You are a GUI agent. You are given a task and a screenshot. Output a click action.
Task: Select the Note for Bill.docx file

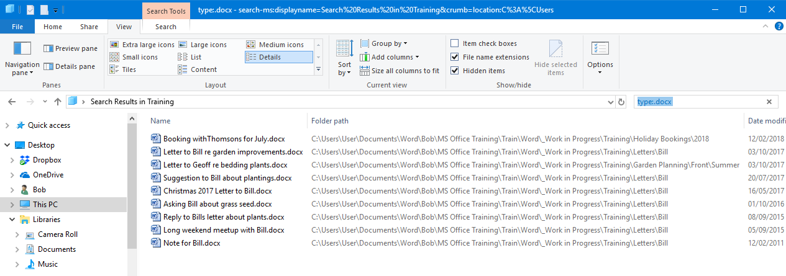[191, 243]
